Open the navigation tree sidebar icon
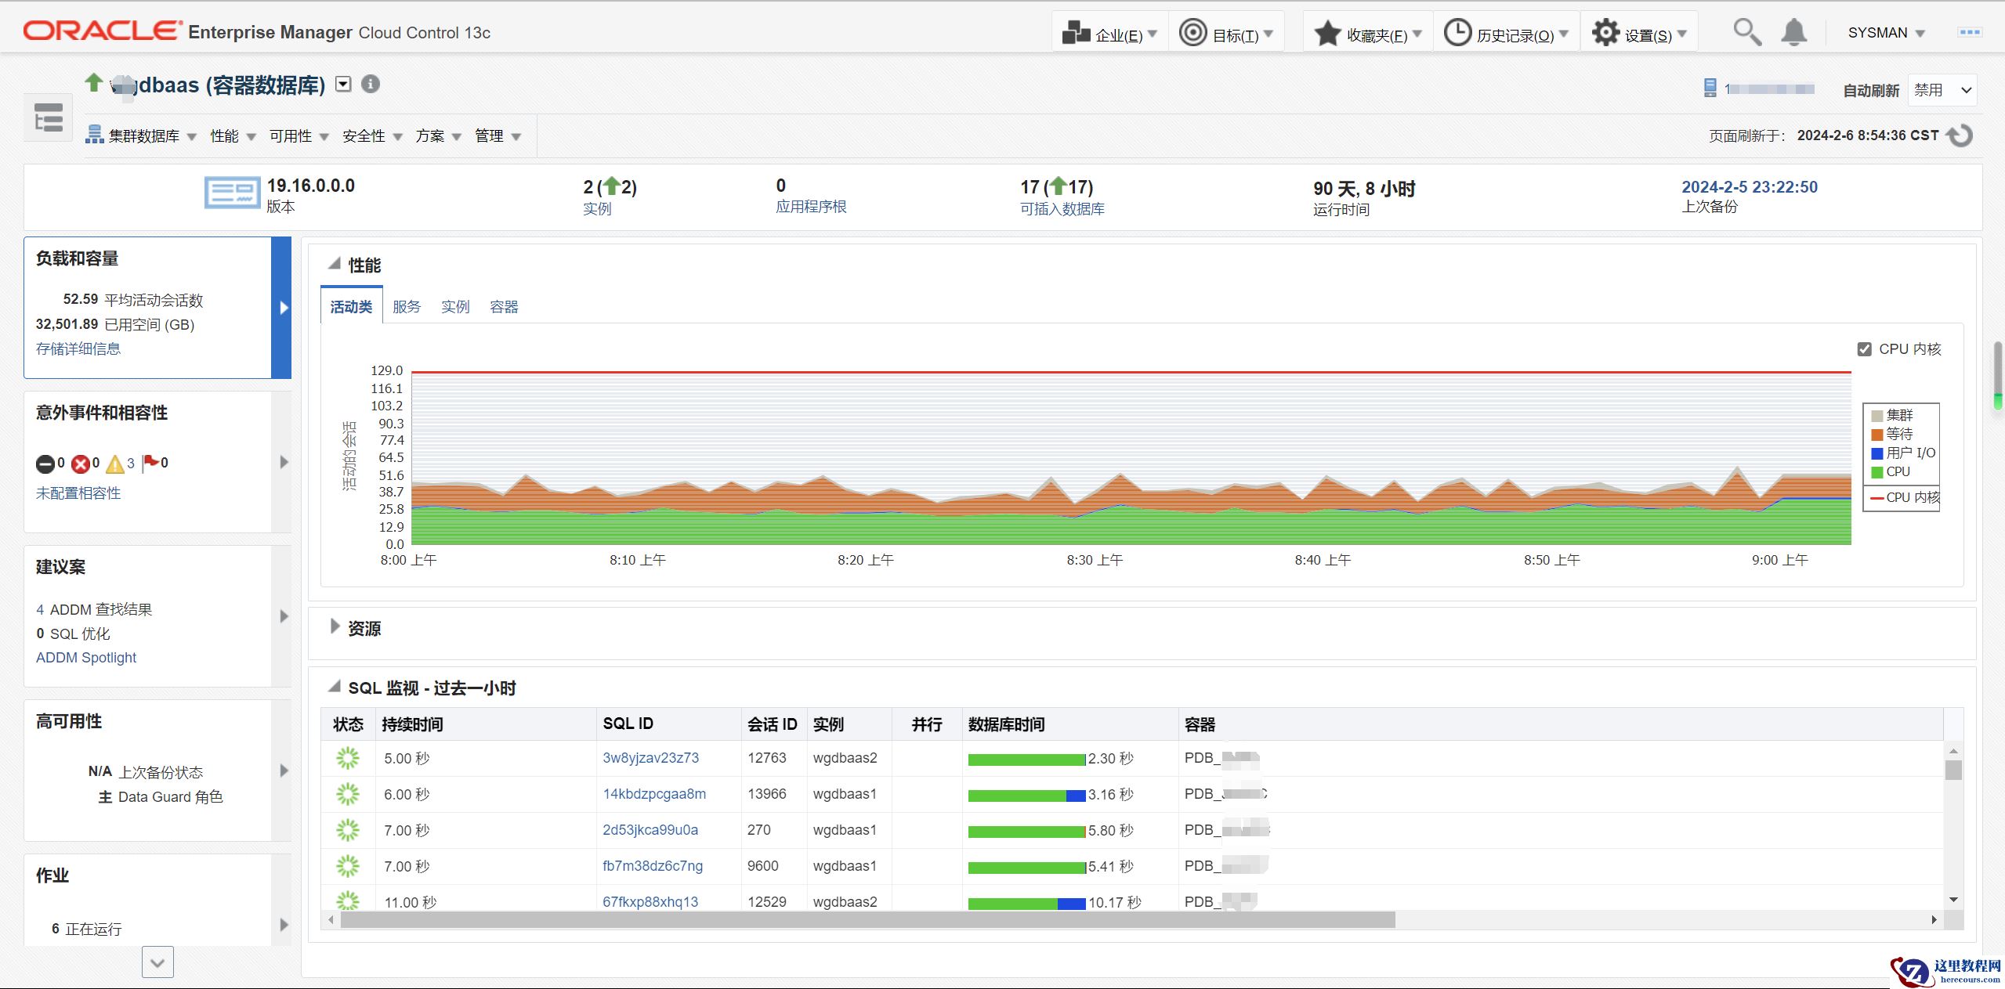2005x989 pixels. coord(49,118)
